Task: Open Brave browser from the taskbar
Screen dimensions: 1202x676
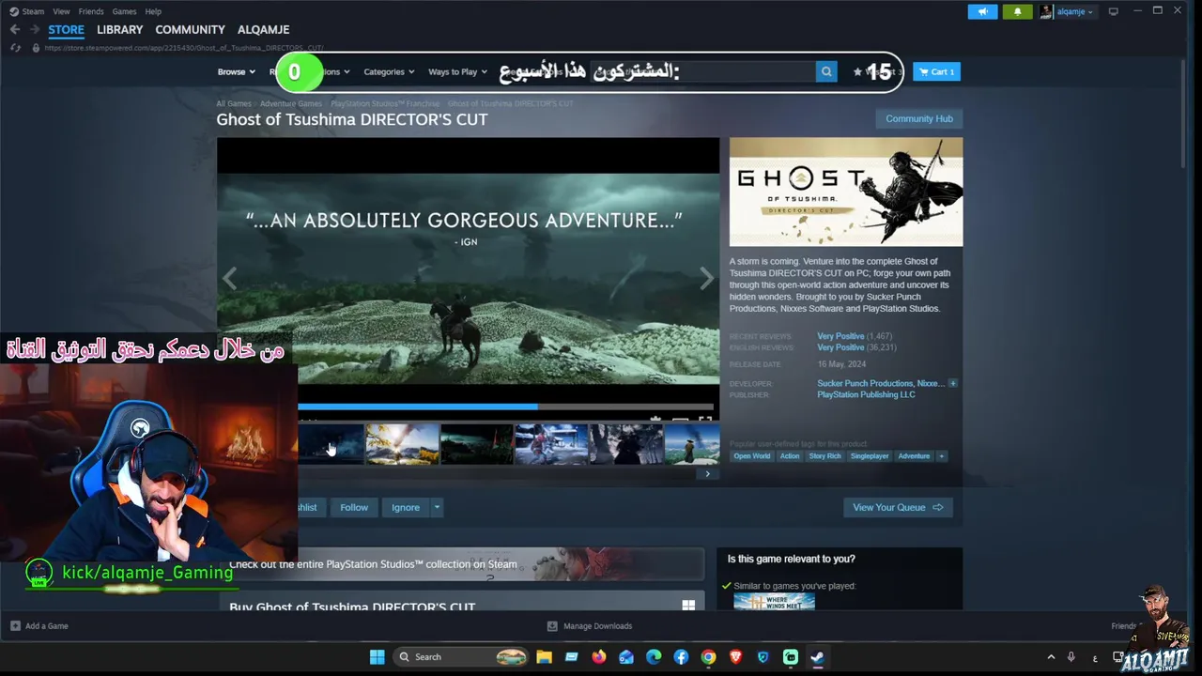Action: [x=735, y=657]
